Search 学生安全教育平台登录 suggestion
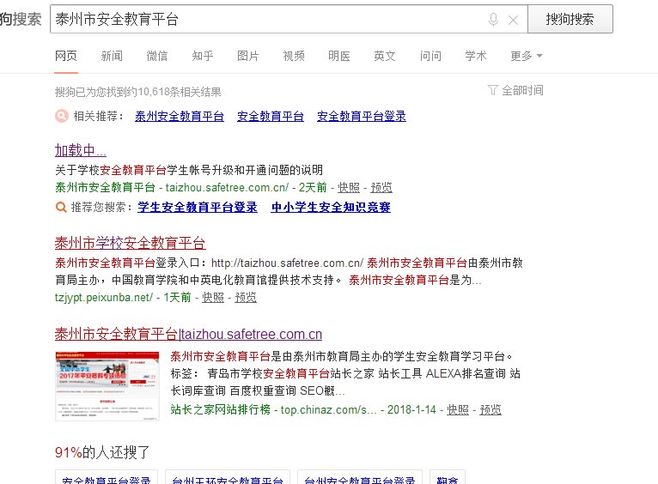The image size is (658, 484). pos(198,207)
